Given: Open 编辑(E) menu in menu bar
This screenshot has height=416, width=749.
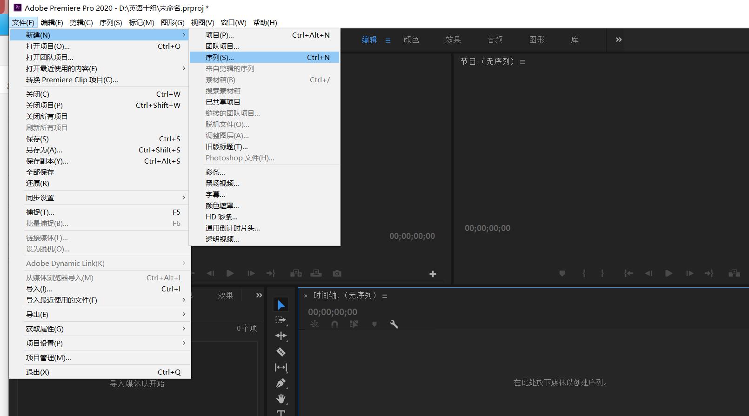Looking at the screenshot, I should point(52,22).
